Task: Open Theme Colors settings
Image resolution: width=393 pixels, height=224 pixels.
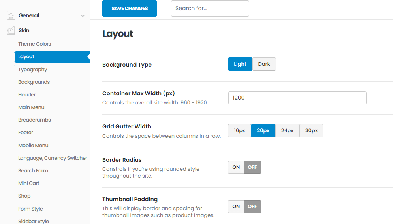Action: [x=35, y=44]
